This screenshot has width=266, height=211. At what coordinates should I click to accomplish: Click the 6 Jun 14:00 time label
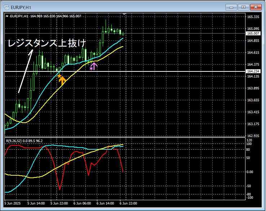pos(105,203)
